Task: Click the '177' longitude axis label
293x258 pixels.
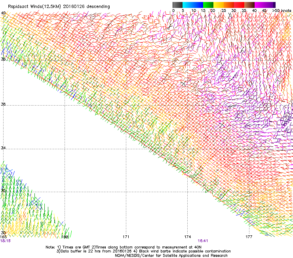Action: point(249,237)
